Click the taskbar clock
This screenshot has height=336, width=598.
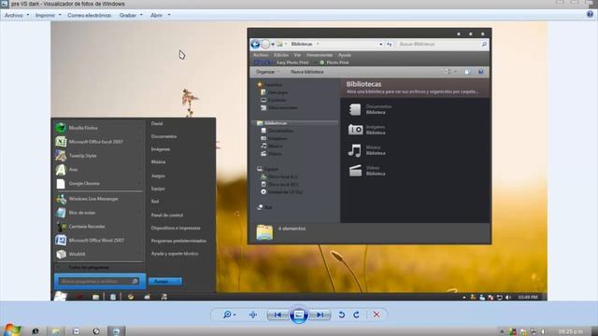click(x=571, y=331)
